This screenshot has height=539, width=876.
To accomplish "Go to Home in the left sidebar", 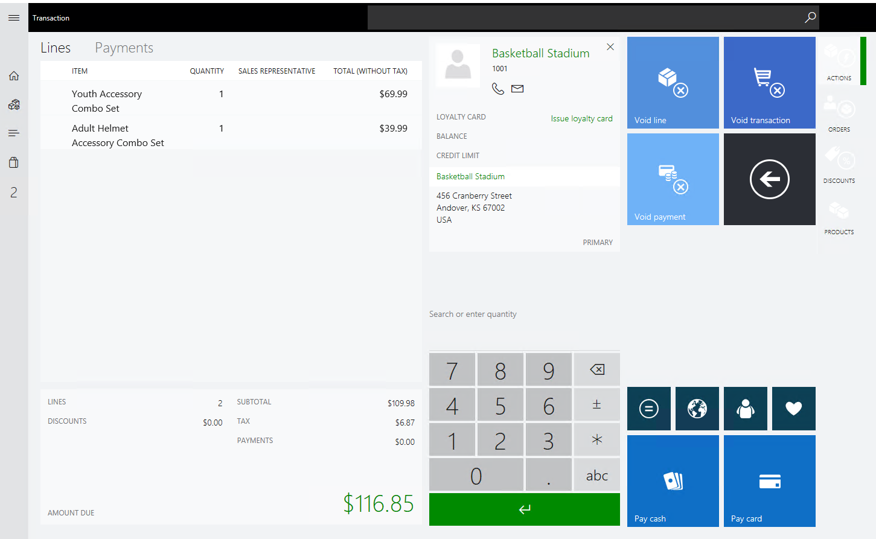I will click(x=14, y=76).
